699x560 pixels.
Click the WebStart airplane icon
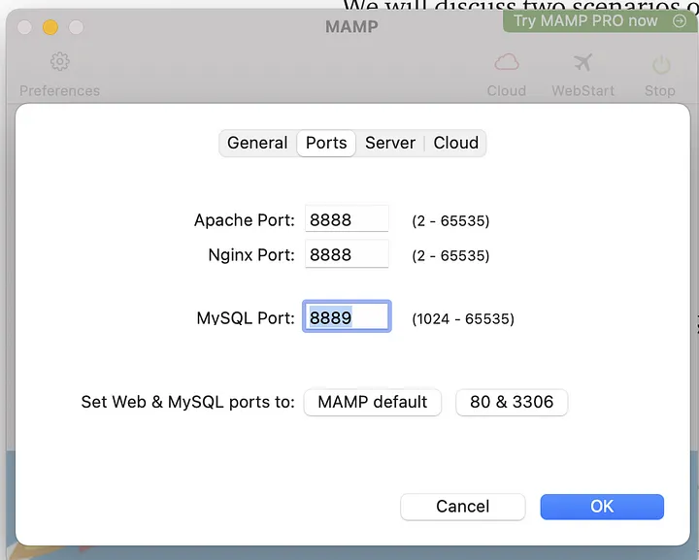582,62
